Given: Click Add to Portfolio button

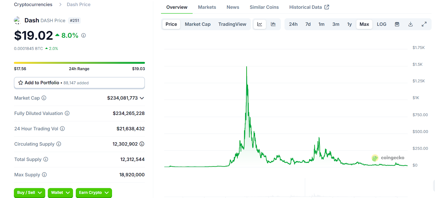Looking at the screenshot, I should (79, 83).
